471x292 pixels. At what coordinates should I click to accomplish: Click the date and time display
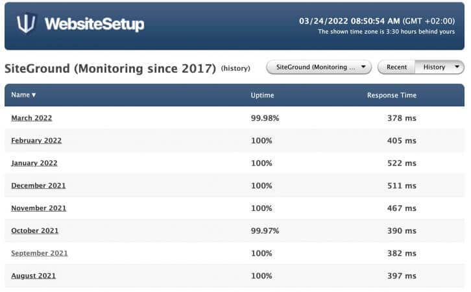click(377, 21)
